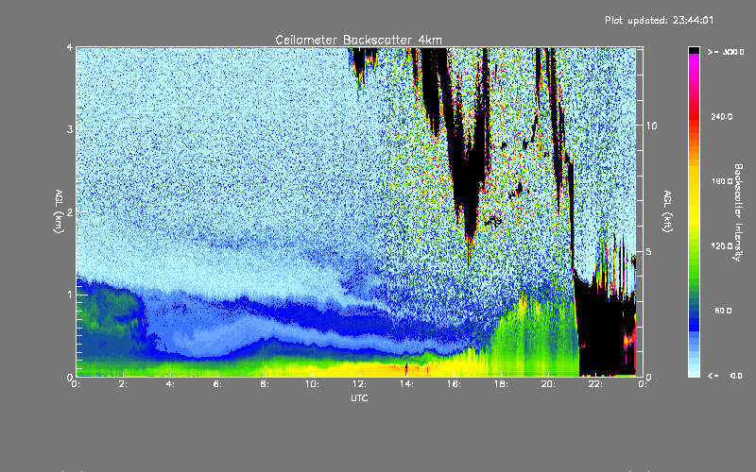Click the "240.0" colorbar value
Image resolution: width=756 pixels, height=472 pixels.
click(x=722, y=116)
